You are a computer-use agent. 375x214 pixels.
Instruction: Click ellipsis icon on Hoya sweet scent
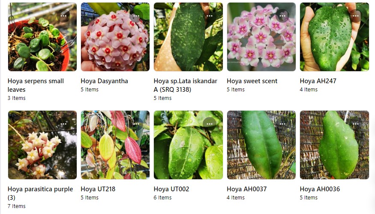(x=282, y=16)
